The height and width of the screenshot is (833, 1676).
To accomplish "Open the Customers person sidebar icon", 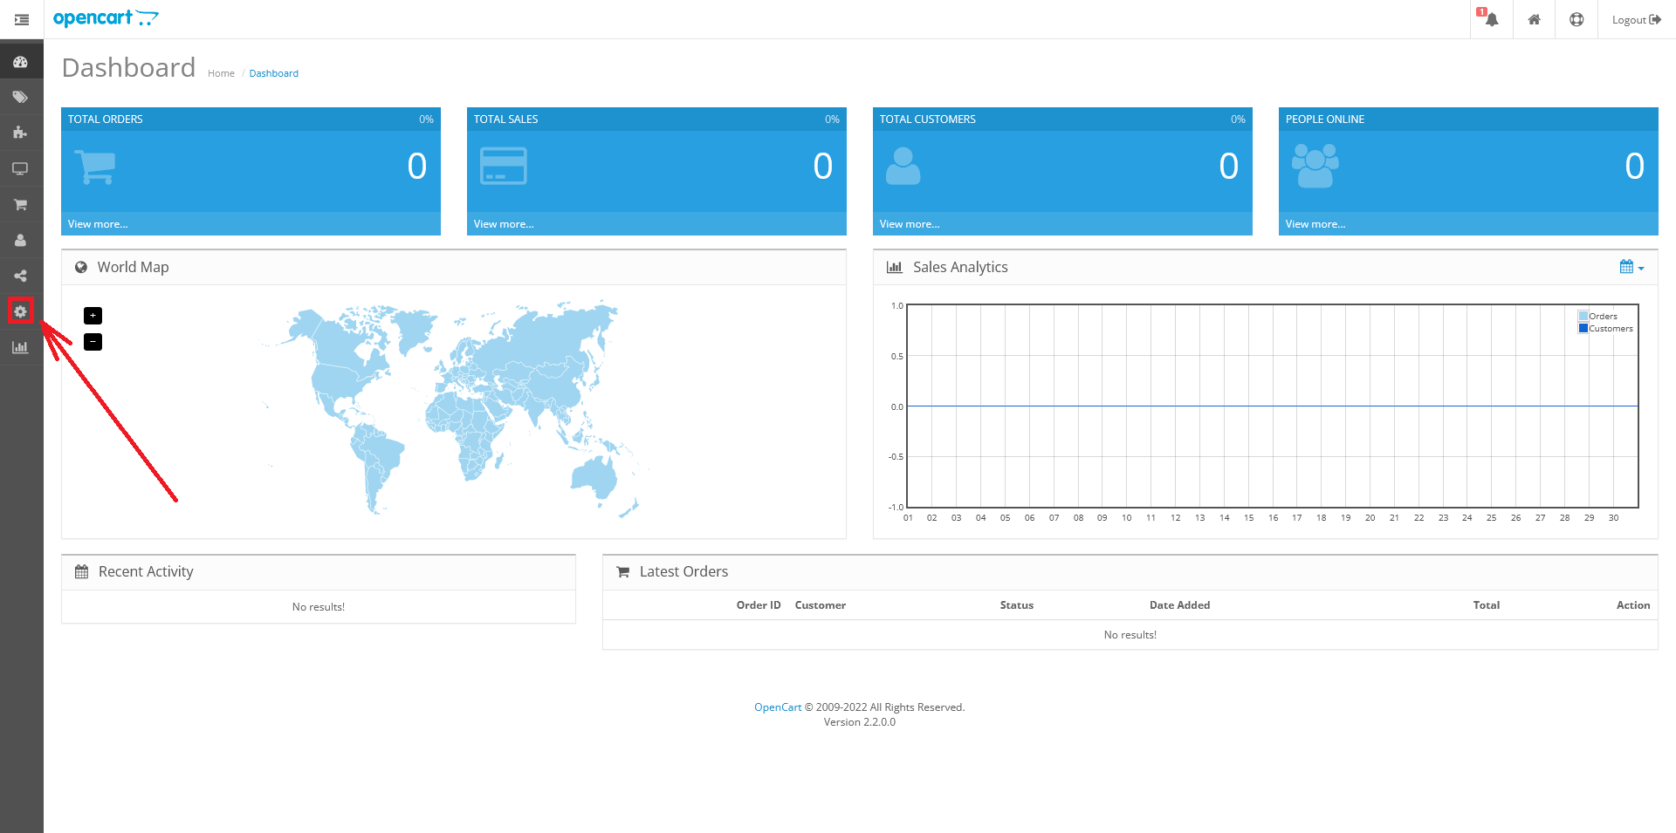I will [x=20, y=240].
